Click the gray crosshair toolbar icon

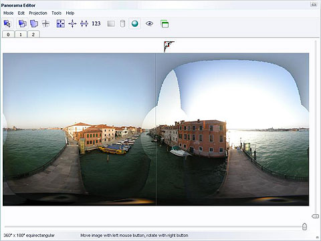click(x=45, y=23)
